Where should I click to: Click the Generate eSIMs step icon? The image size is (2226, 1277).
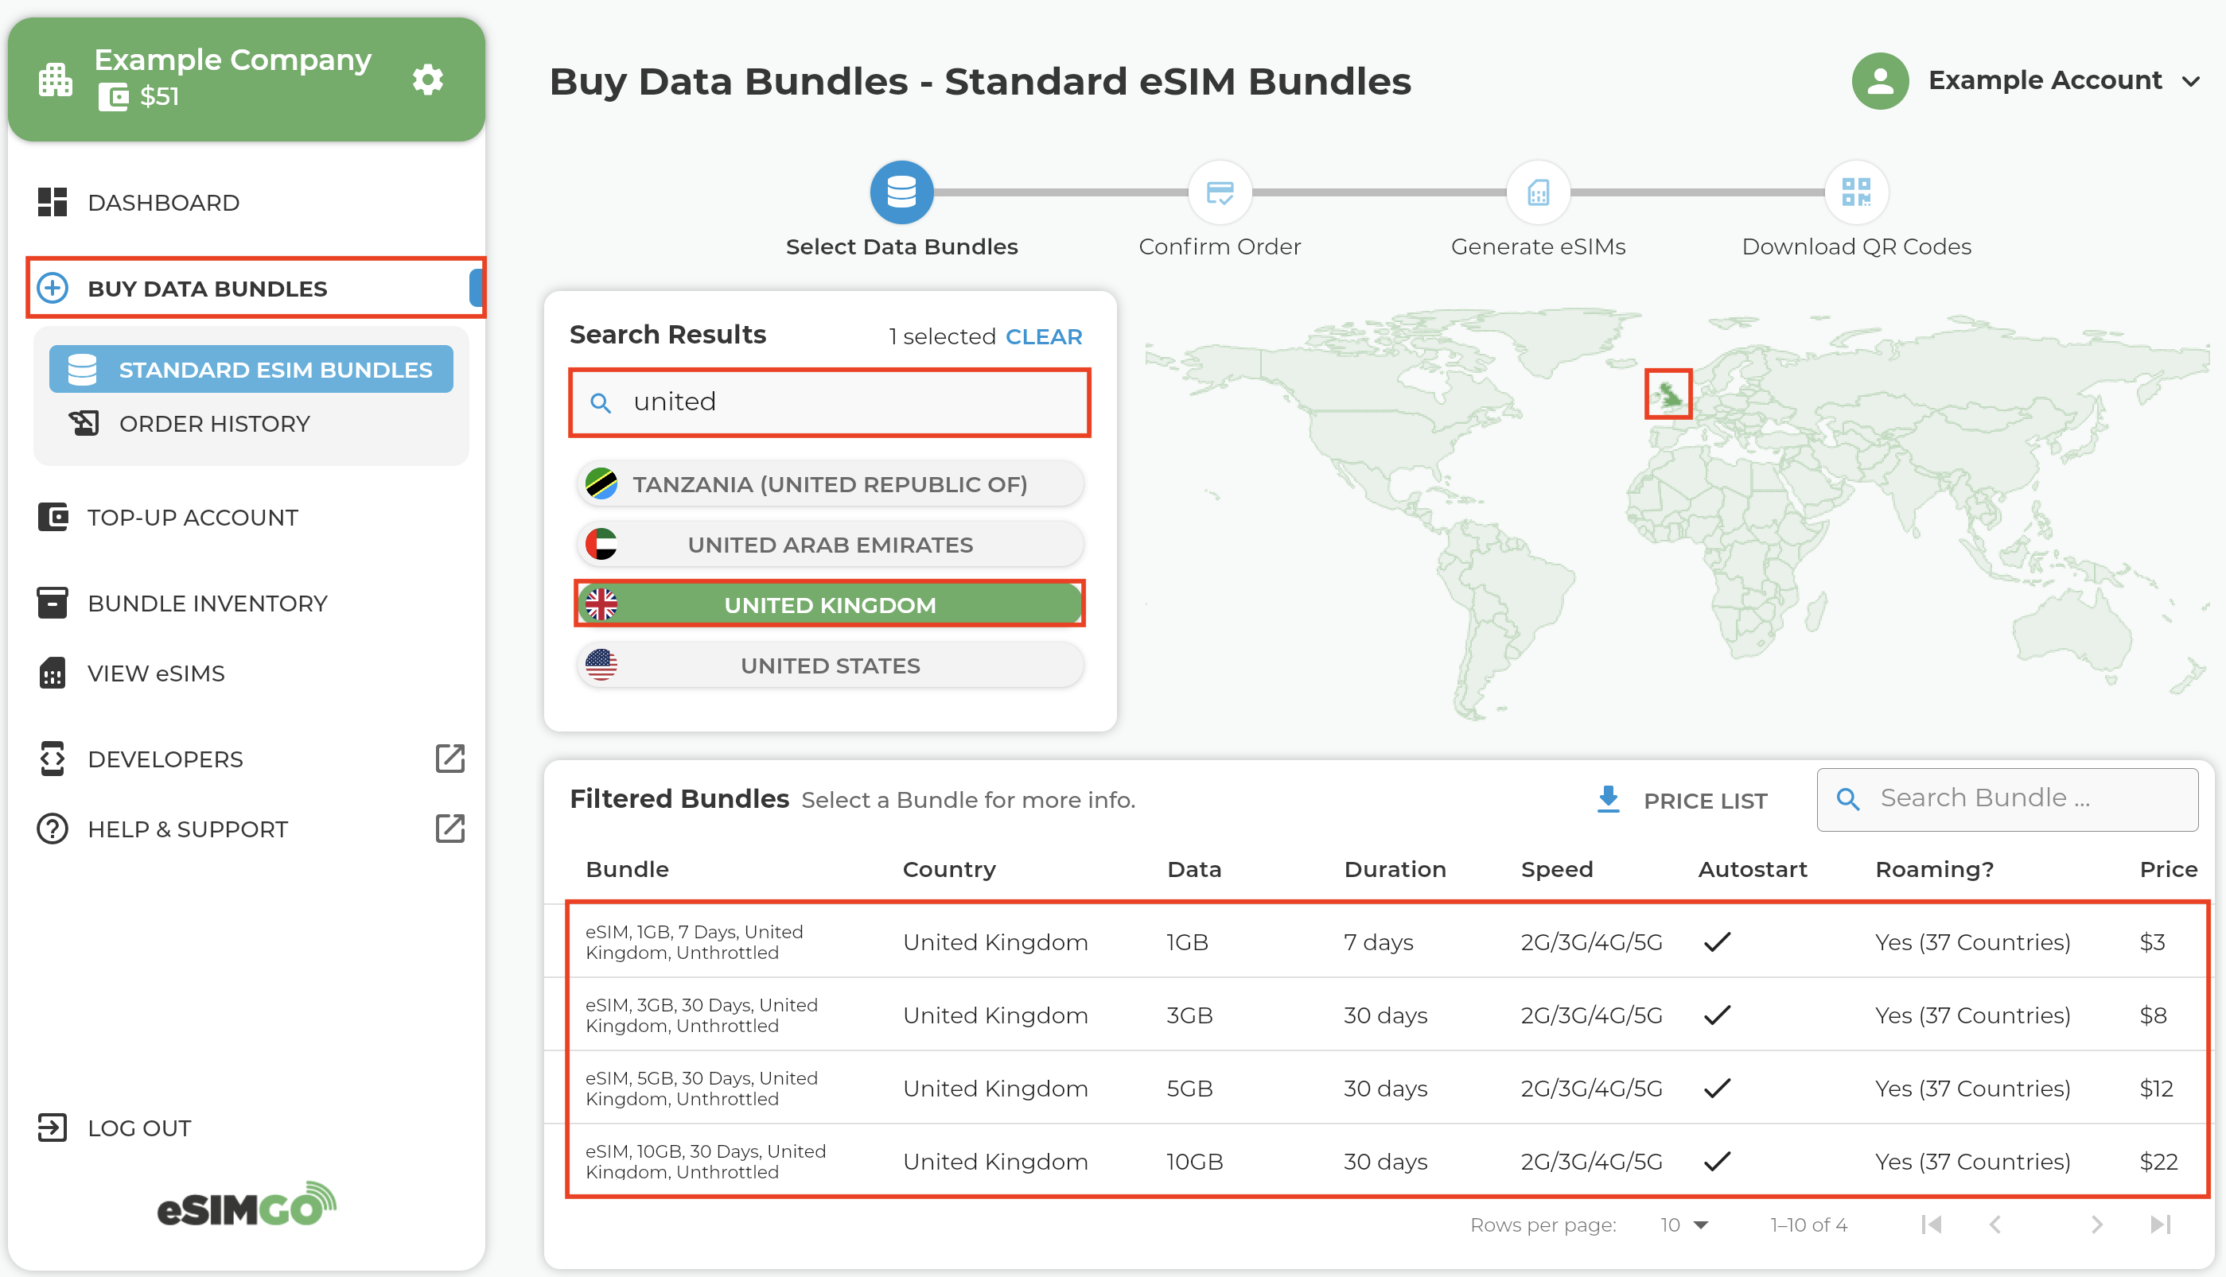1537,192
